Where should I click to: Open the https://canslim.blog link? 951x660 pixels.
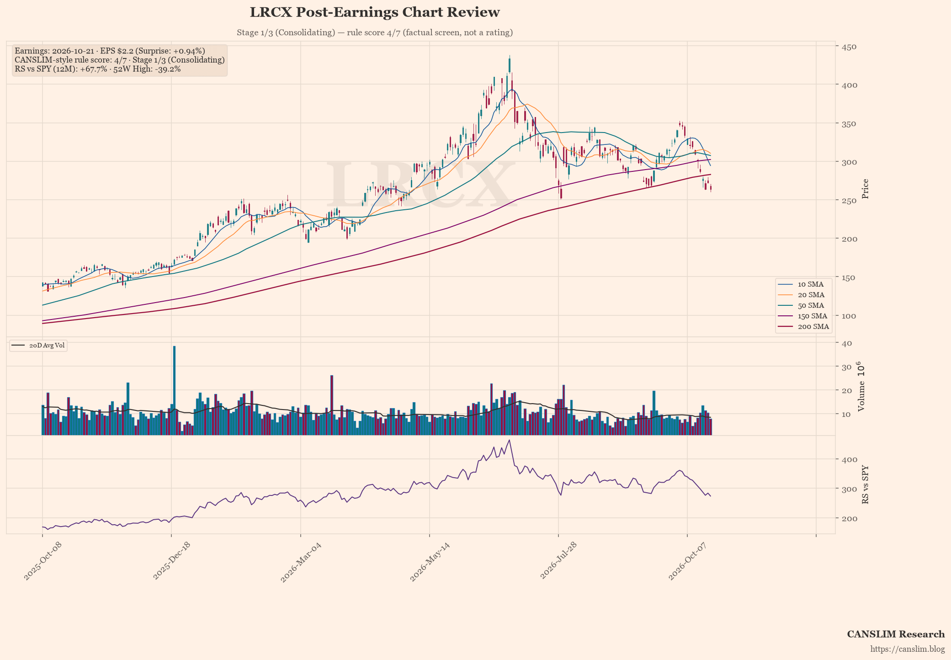coord(907,649)
